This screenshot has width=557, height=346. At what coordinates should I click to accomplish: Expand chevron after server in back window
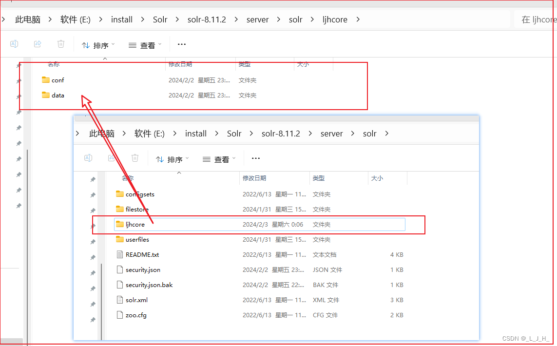click(x=279, y=19)
